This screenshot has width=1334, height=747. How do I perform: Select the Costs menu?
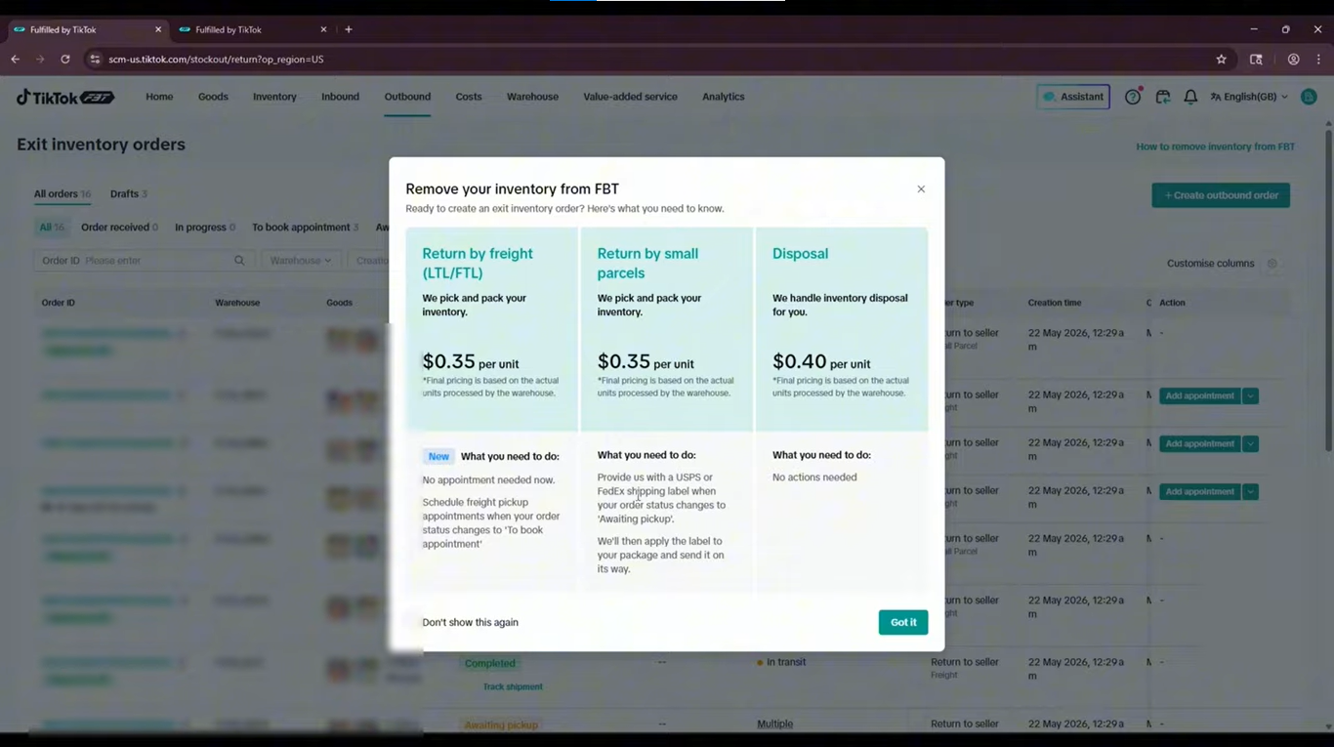point(469,97)
